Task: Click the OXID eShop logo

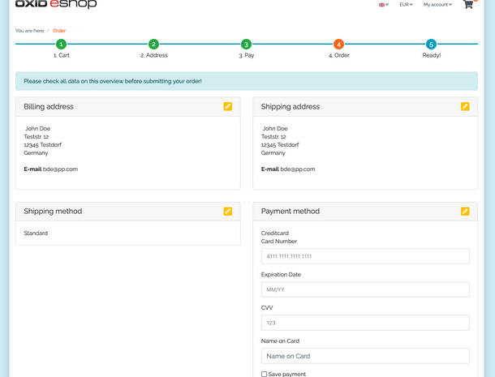Action: coord(56,4)
